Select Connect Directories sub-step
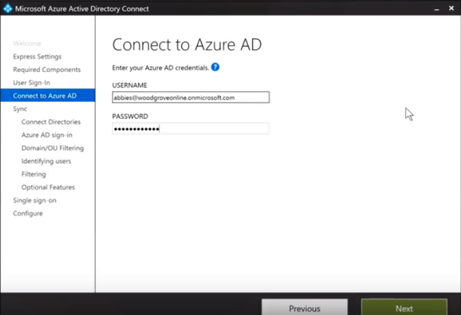Image resolution: width=461 pixels, height=315 pixels. click(x=51, y=122)
